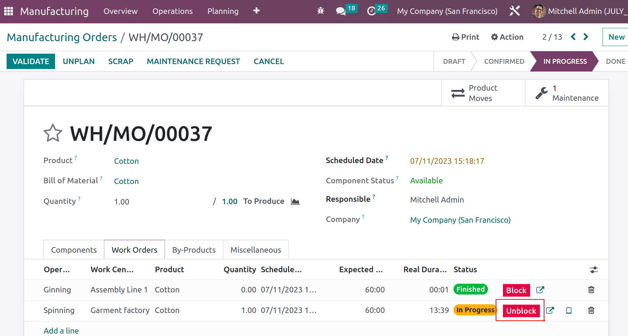Select CONFIRMED status stage

(x=504, y=61)
